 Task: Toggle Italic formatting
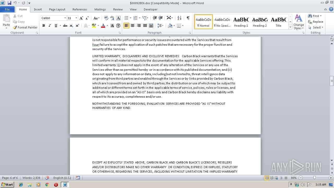click(50, 26)
